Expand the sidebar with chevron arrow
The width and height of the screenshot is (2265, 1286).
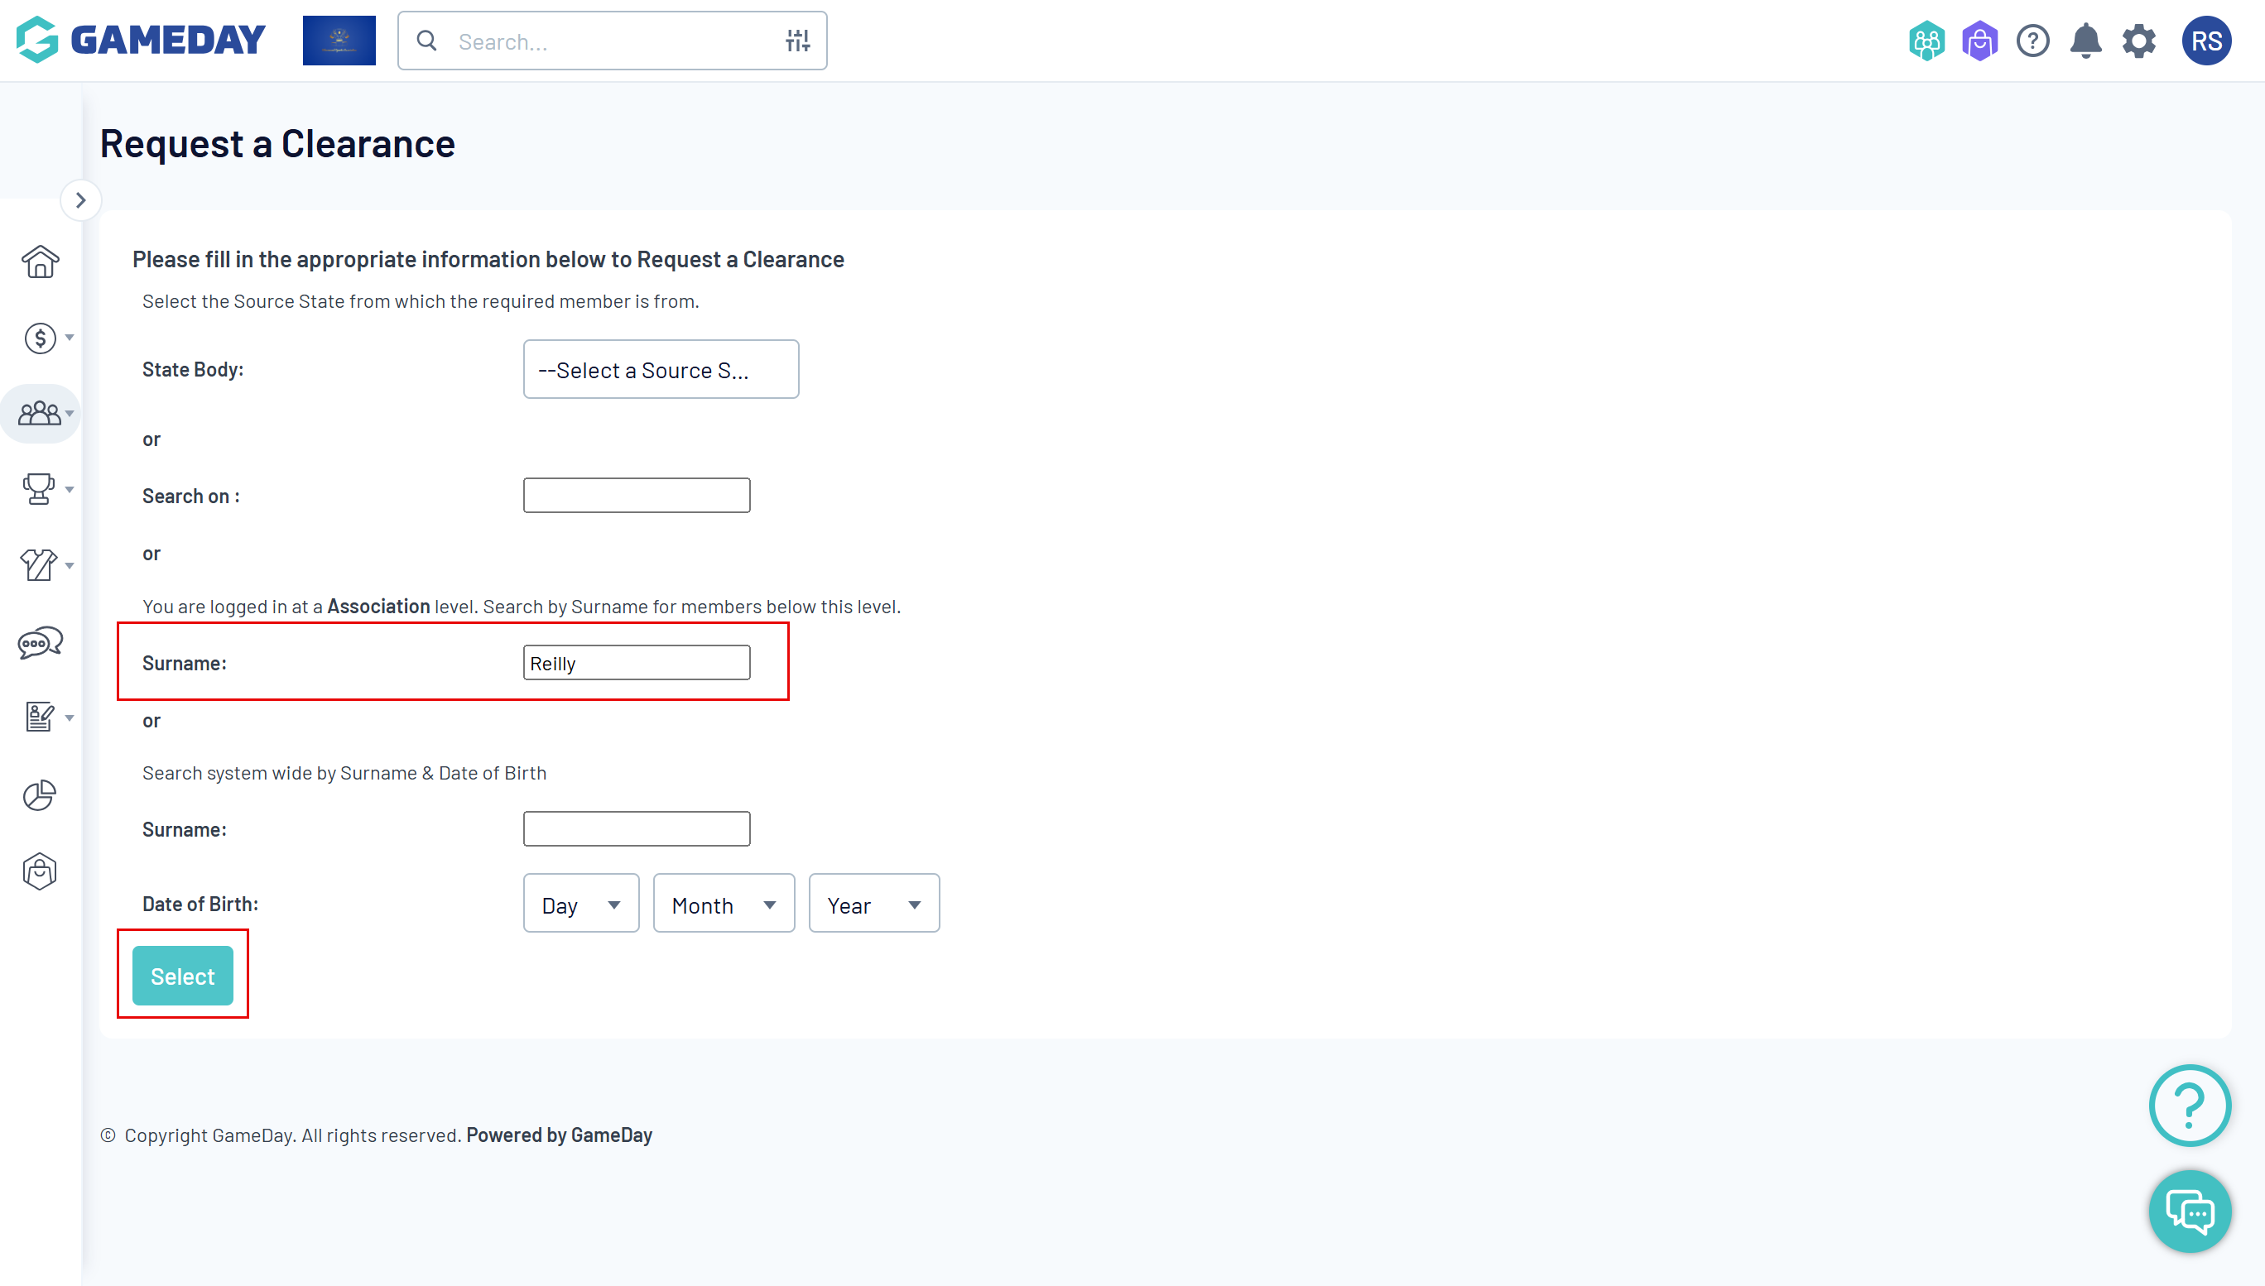[80, 200]
